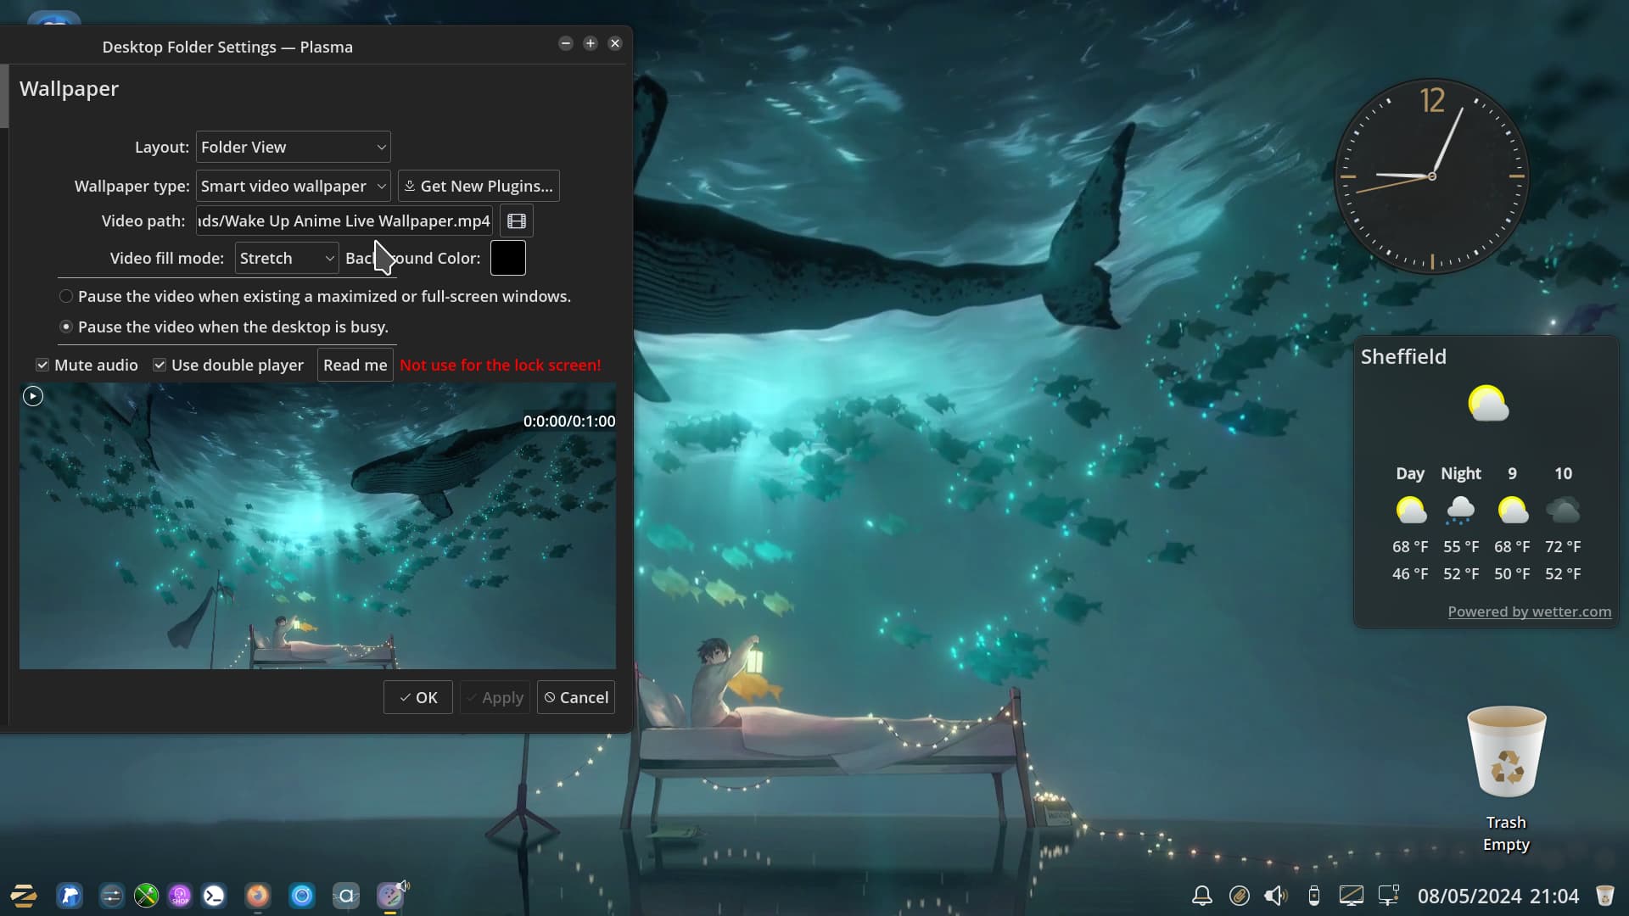Close the Desktop Folder Settings window

[615, 43]
